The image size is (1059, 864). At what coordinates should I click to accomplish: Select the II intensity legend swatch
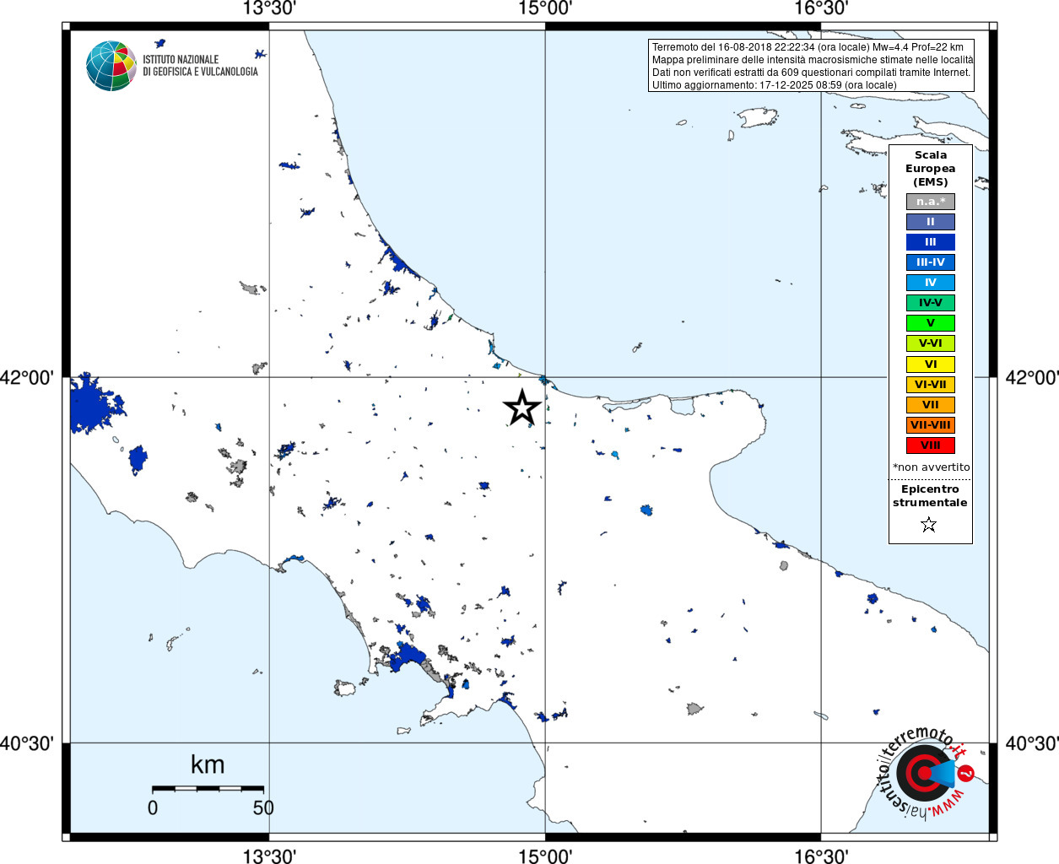coord(931,222)
